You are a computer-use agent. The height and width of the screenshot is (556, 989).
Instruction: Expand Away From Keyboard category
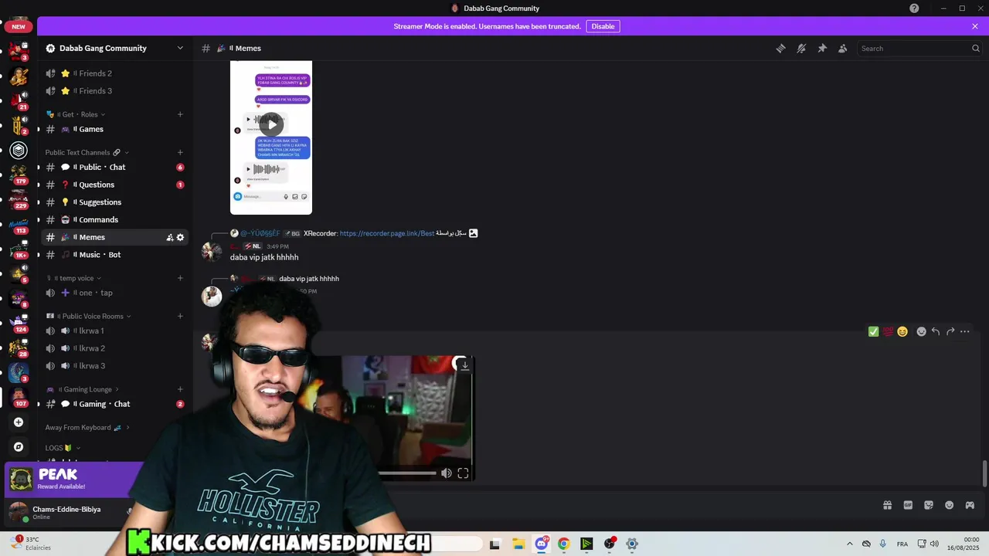[x=87, y=427]
